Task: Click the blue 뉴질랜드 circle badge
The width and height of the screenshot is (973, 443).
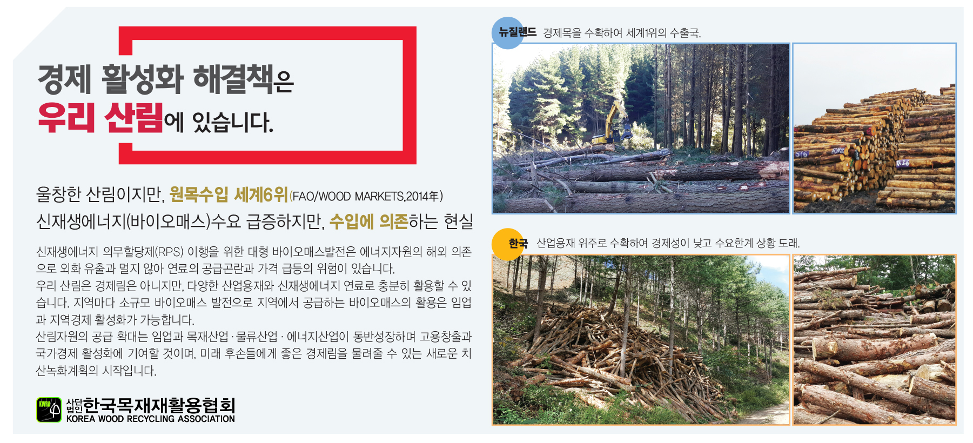Action: pos(508,32)
